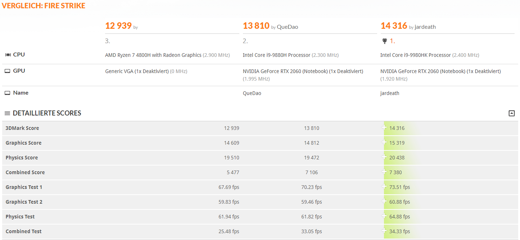
Task: Click the 3DMark Score row label
Action: point(22,128)
